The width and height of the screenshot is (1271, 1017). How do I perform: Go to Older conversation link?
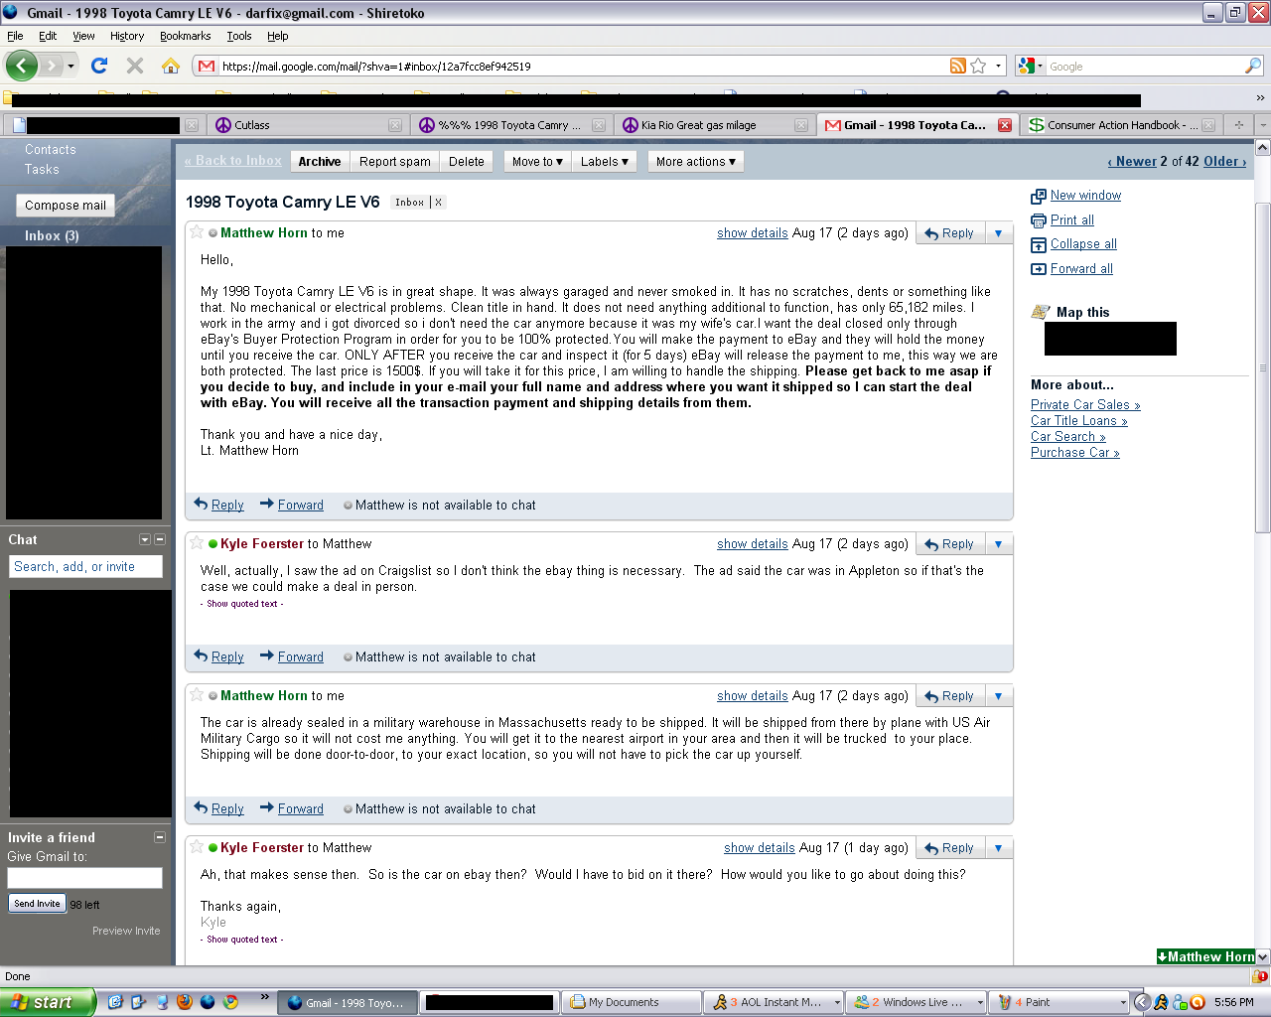(1225, 161)
